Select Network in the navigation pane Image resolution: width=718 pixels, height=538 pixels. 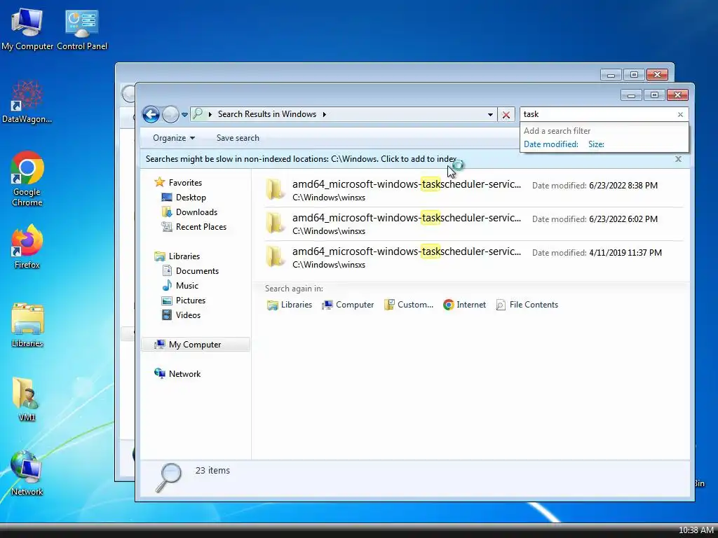pos(177,374)
